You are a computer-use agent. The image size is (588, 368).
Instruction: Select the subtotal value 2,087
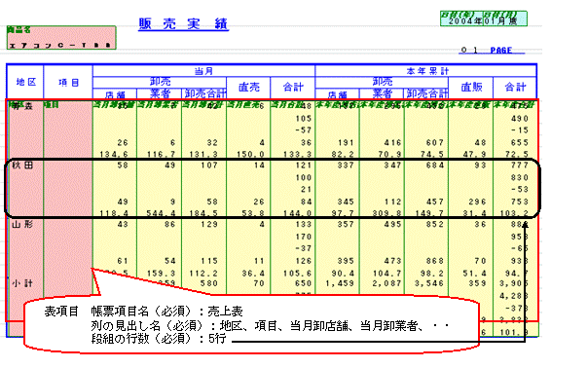click(x=387, y=283)
